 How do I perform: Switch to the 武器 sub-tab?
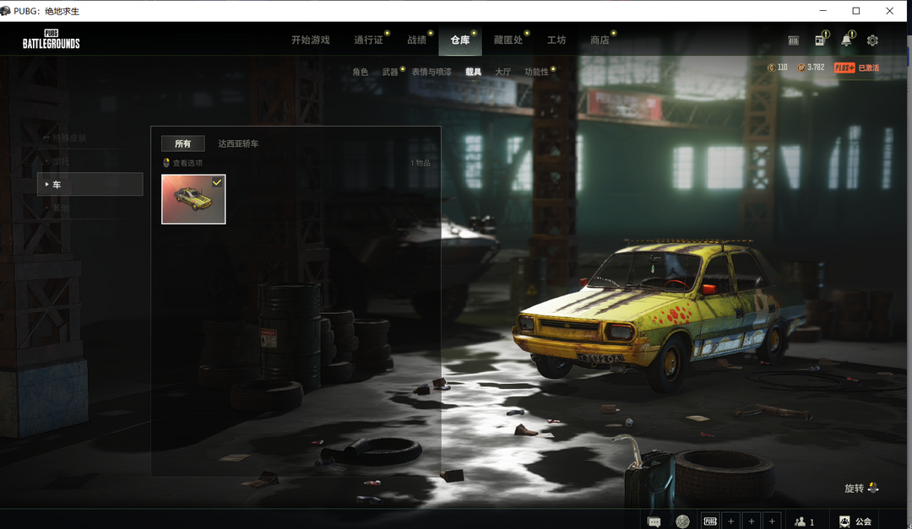point(390,72)
